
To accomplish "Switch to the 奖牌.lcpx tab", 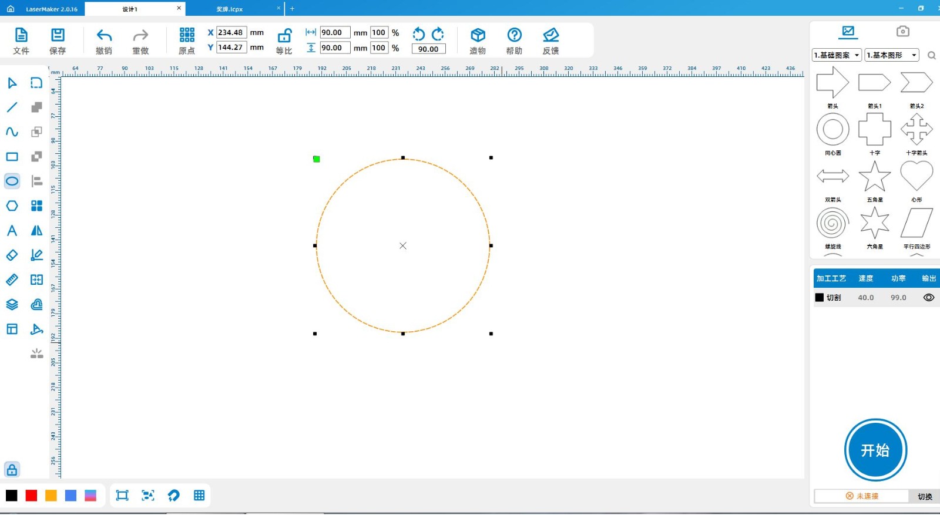I will click(x=229, y=9).
